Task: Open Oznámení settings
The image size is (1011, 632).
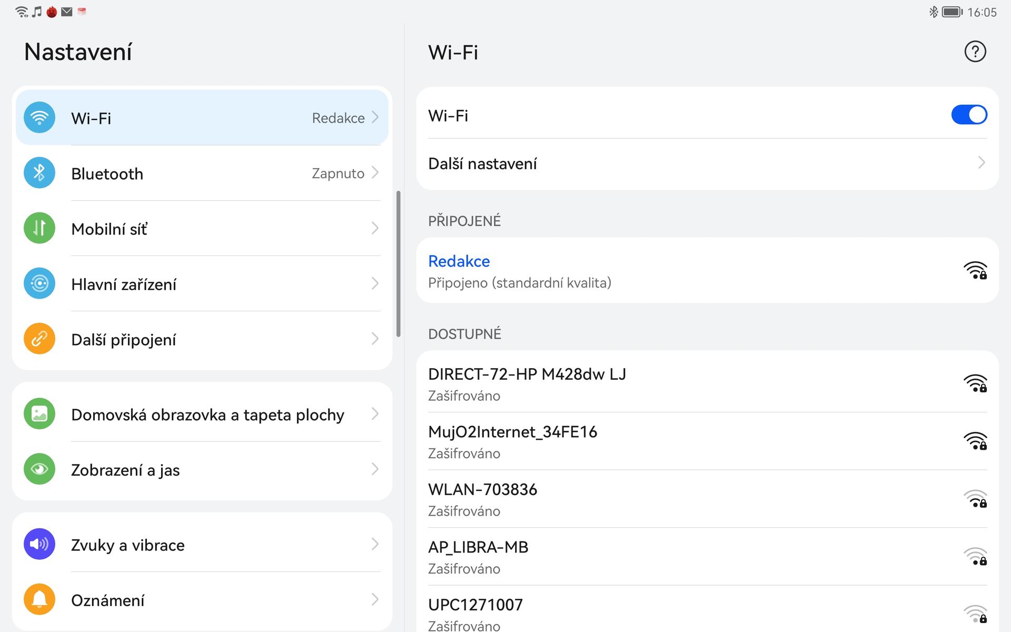Action: pyautogui.click(x=202, y=599)
